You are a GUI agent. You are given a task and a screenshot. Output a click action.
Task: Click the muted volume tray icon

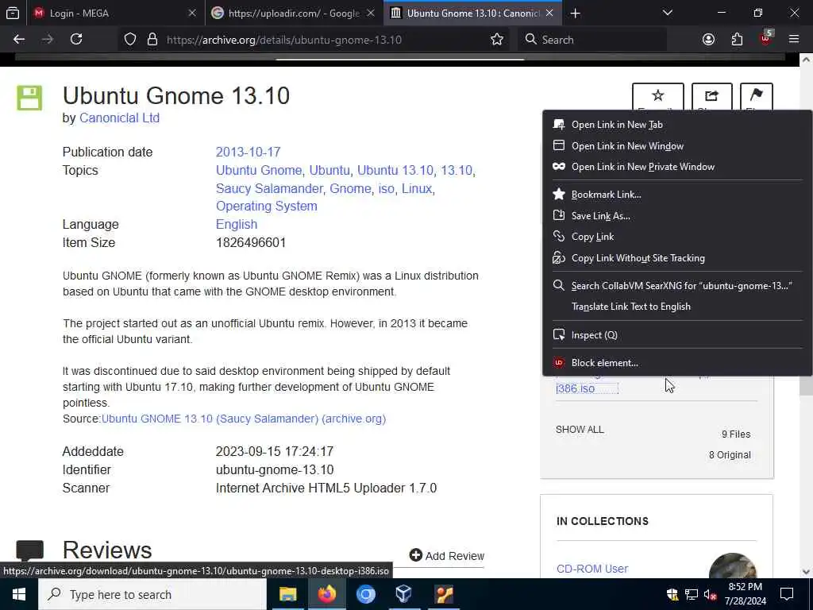coord(711,594)
